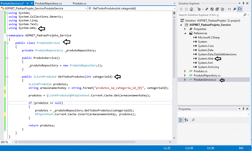252x151 pixels.
Task: Select ProdutoRepository.cs in Solution Explorer
Action: [207, 75]
